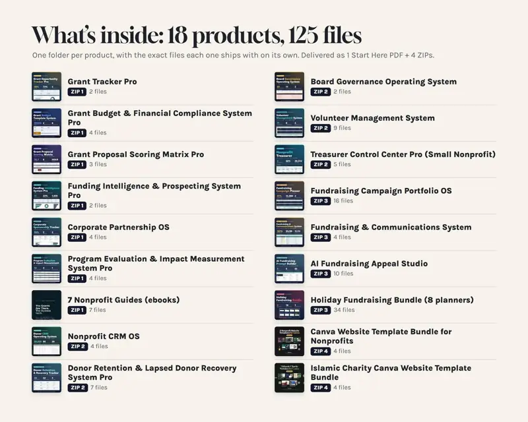
Task: Select the Grant Proposal Scoring Matrix thumbnail
Action: (46, 159)
